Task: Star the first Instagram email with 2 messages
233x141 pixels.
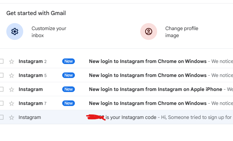Action: pyautogui.click(x=12, y=62)
